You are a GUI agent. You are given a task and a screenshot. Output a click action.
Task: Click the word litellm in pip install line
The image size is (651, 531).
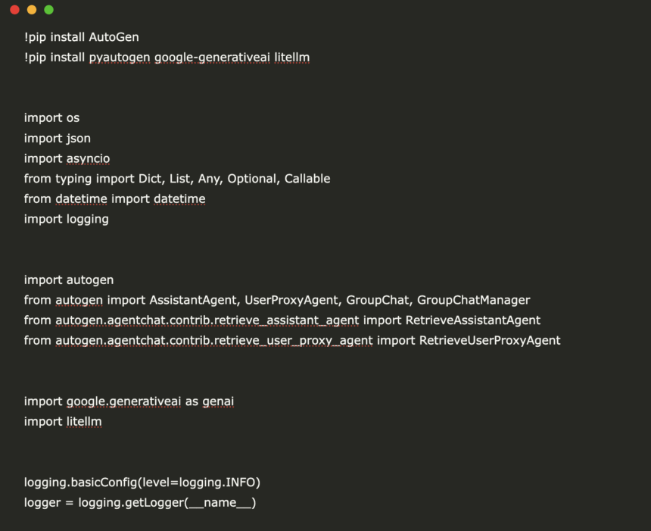[292, 57]
